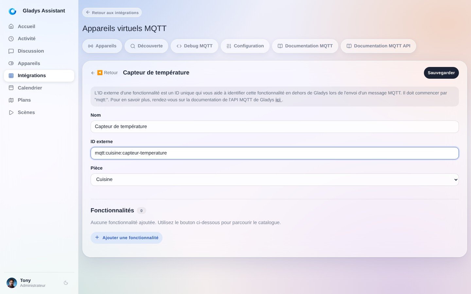Click the Fonctionnalités count badge showing 0
Viewport: 471px width, 294px height.
pos(141,211)
